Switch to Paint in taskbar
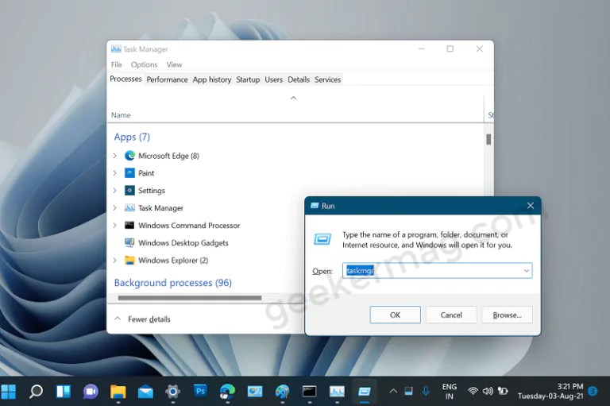Screen dimensions: 610x406 [283, 391]
